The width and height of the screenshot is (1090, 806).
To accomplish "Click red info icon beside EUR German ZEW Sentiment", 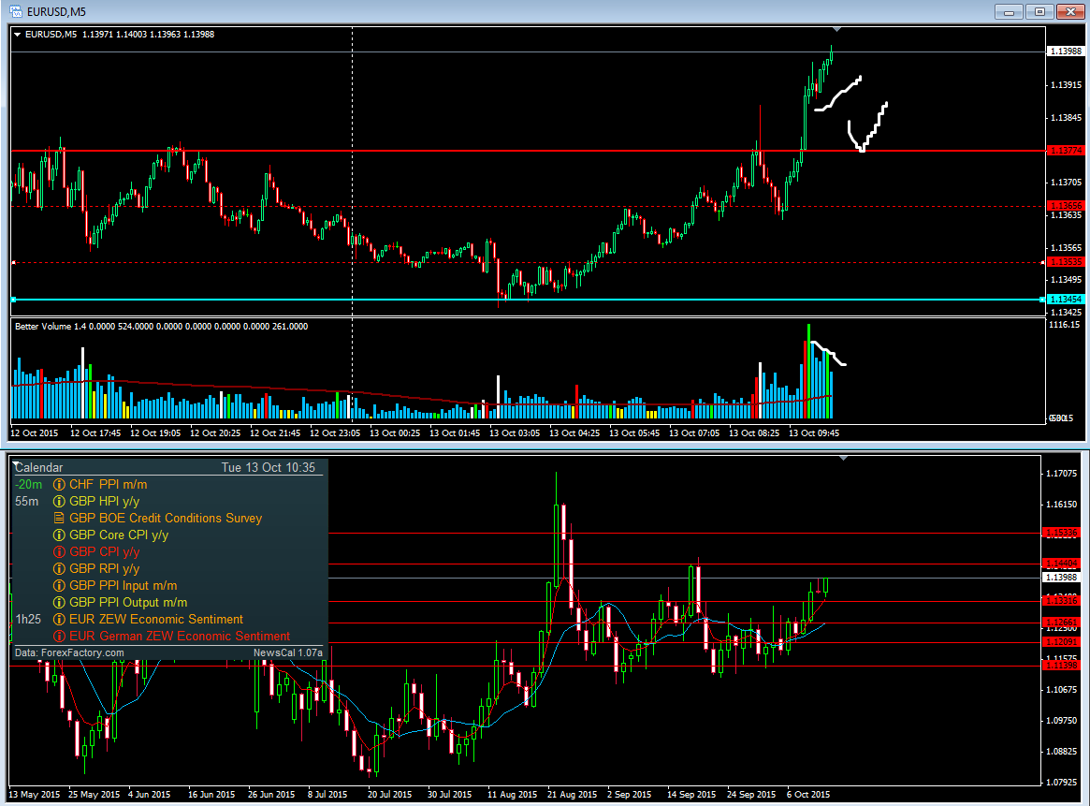I will 60,637.
